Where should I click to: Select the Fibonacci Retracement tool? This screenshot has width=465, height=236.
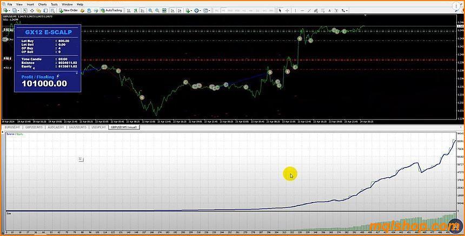323,10
